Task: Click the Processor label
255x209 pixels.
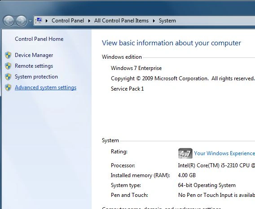Action: [123, 165]
